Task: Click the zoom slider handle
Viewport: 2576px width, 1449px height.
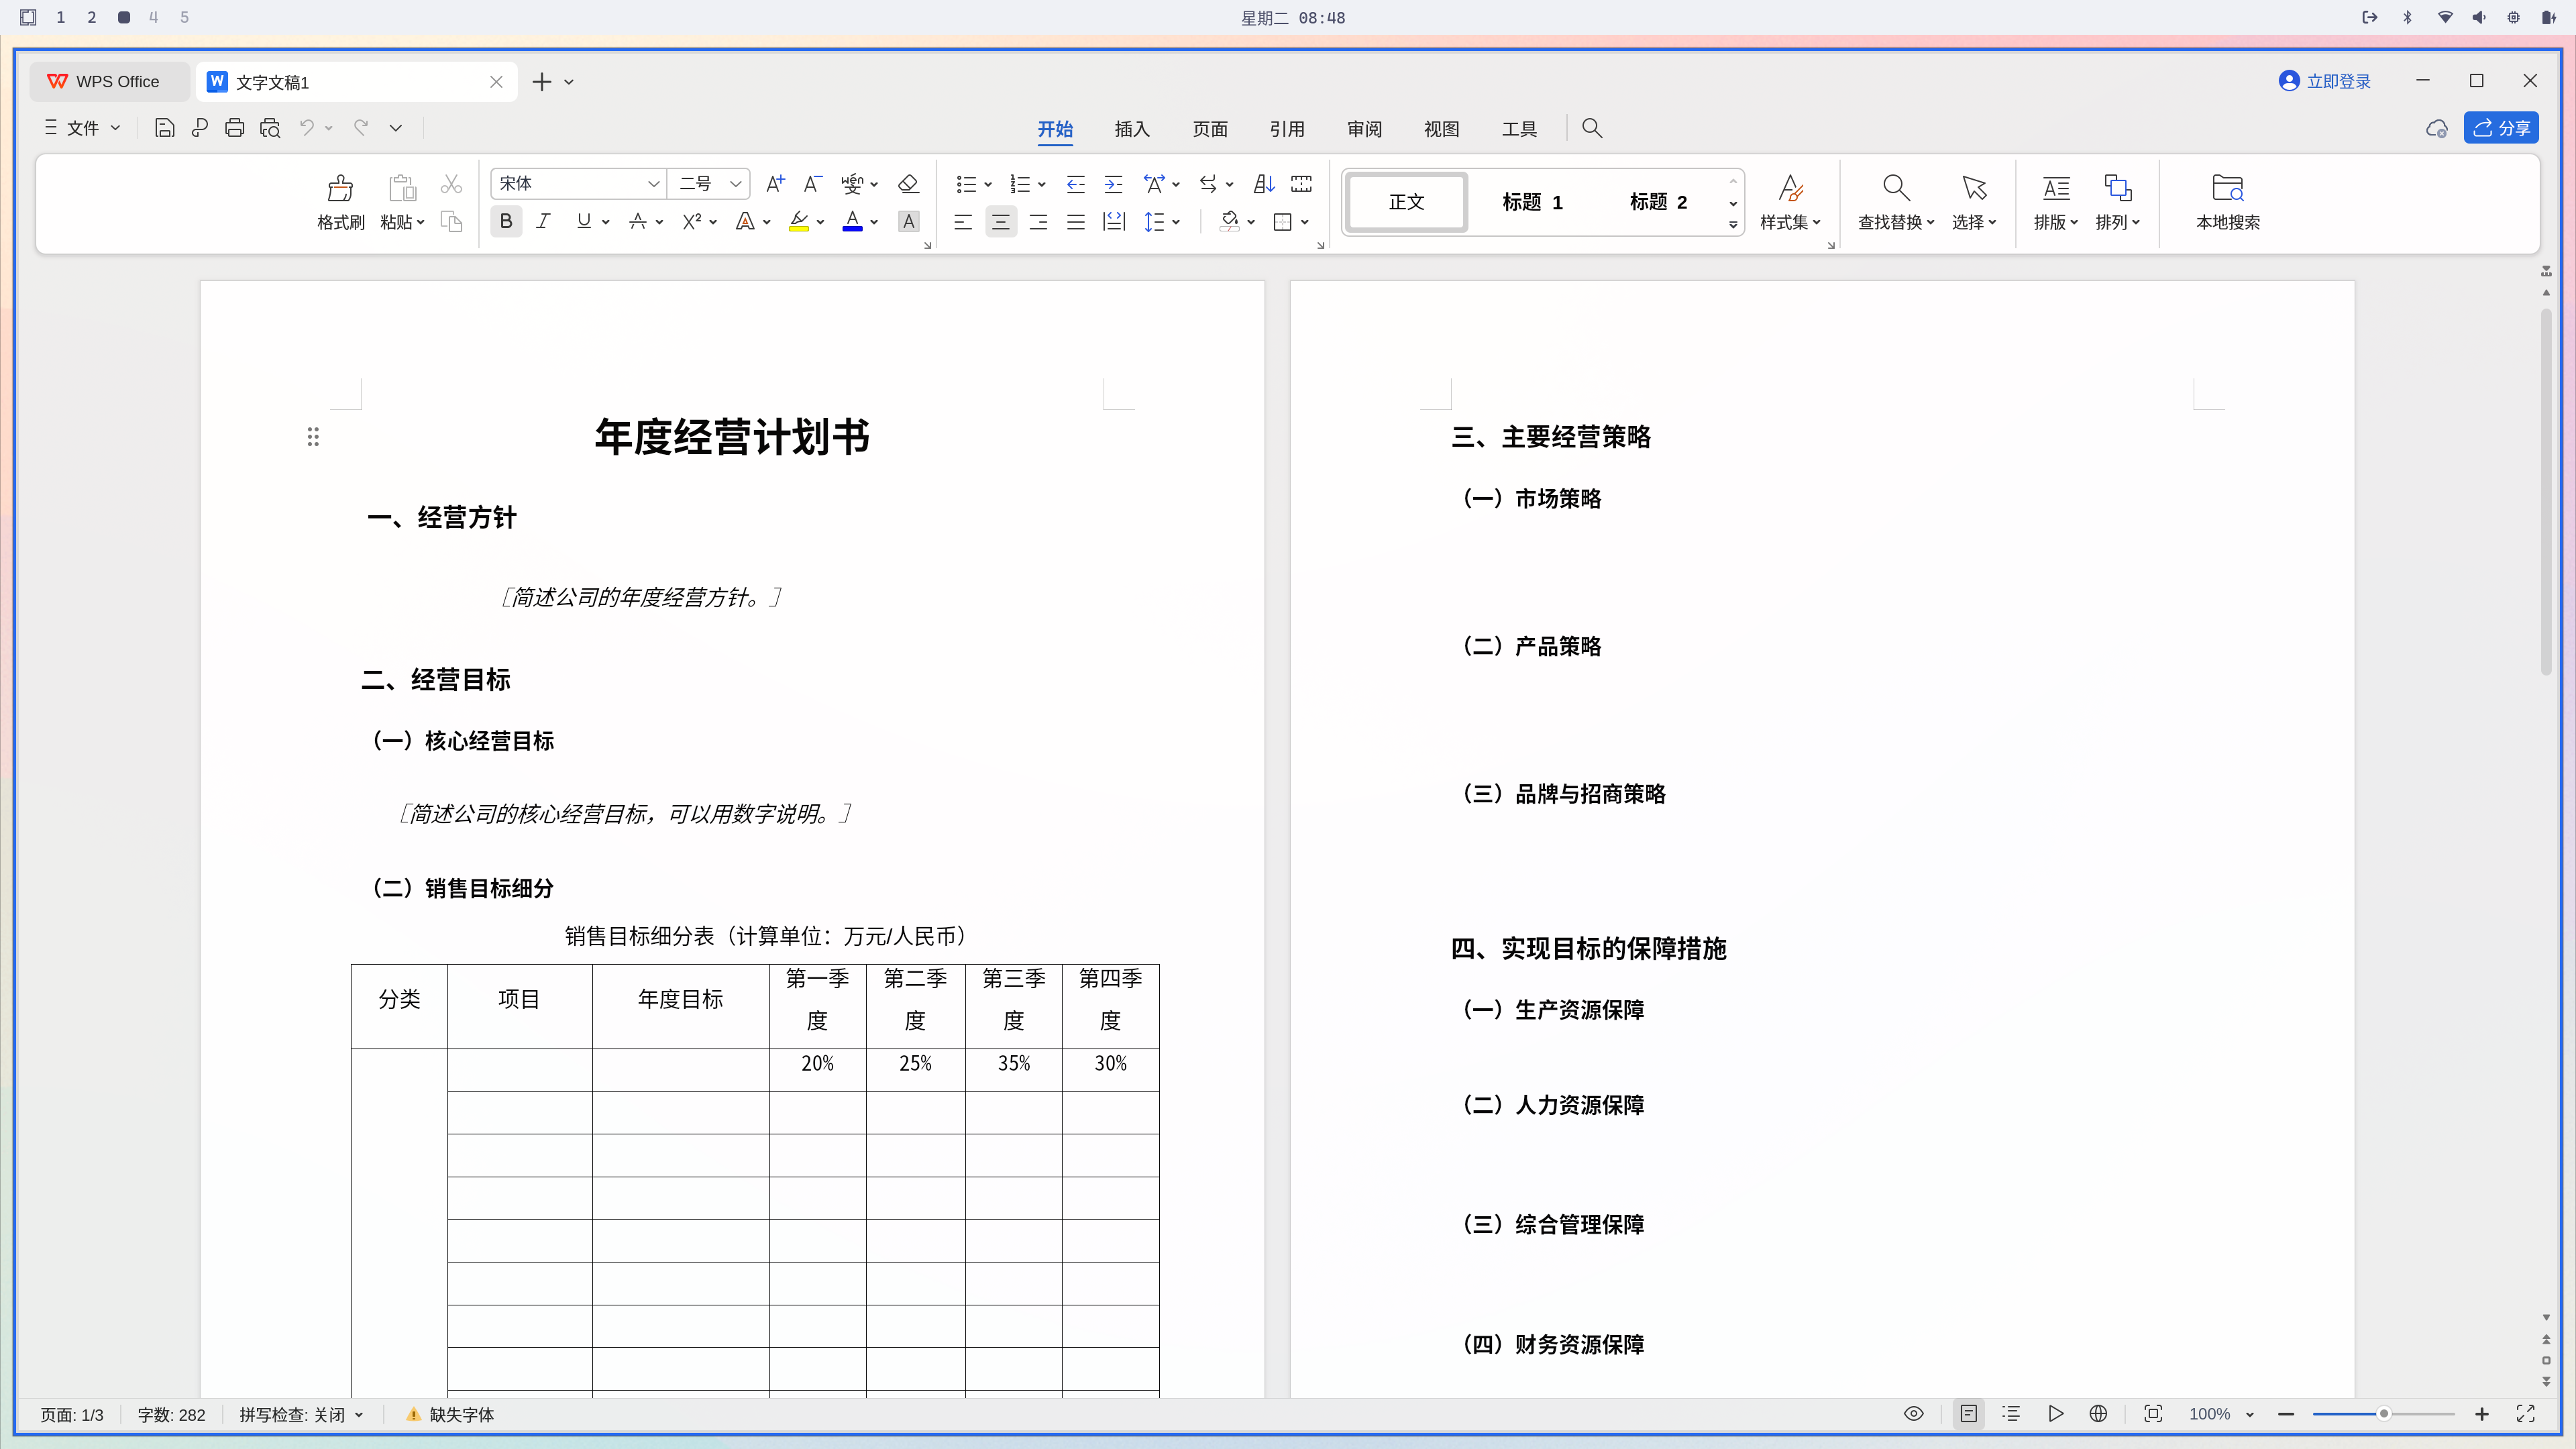Action: click(x=2384, y=1413)
